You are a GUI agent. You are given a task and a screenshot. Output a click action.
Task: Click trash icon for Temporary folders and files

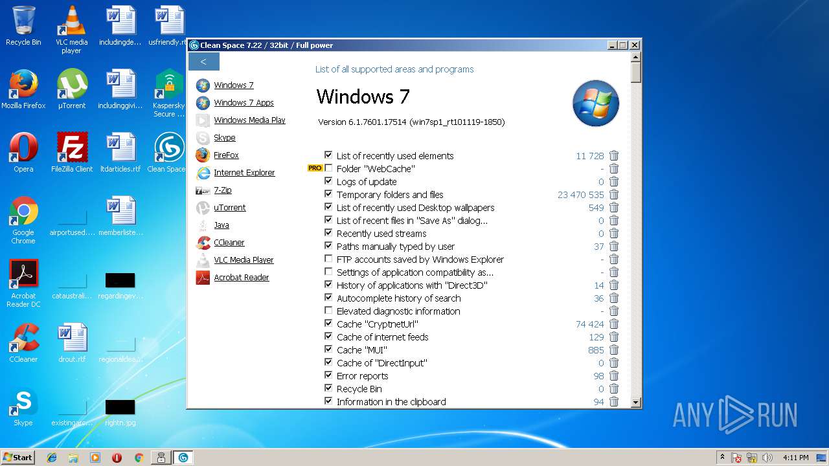coord(614,194)
